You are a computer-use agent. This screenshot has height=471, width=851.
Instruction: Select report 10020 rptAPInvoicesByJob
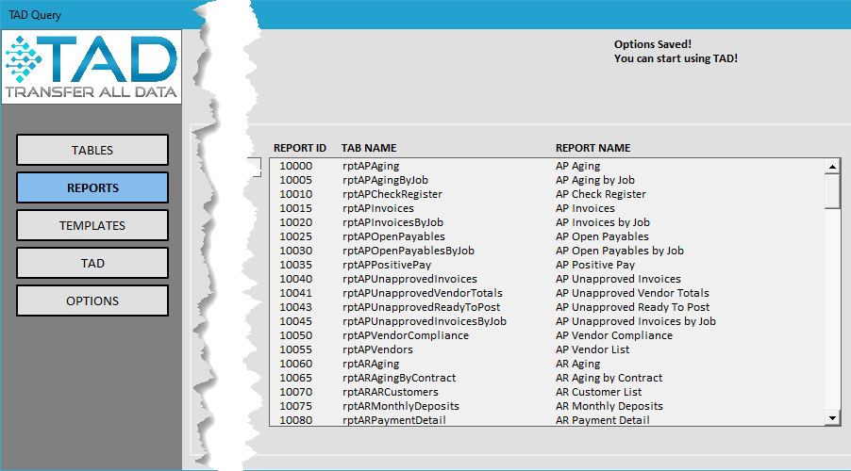coord(546,222)
